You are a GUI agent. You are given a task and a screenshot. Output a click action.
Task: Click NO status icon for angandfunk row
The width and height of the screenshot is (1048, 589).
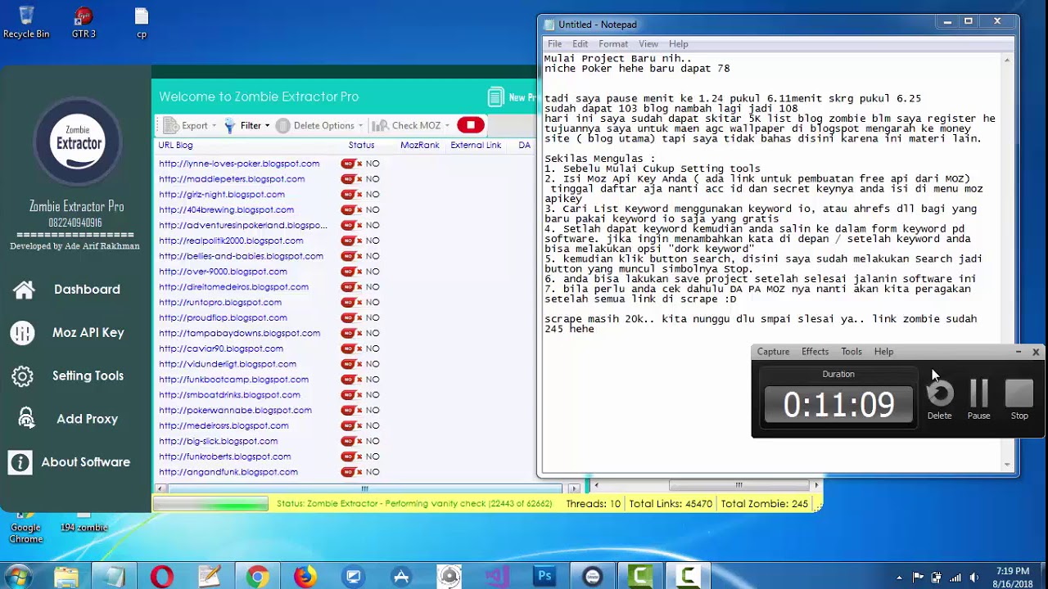pos(352,472)
